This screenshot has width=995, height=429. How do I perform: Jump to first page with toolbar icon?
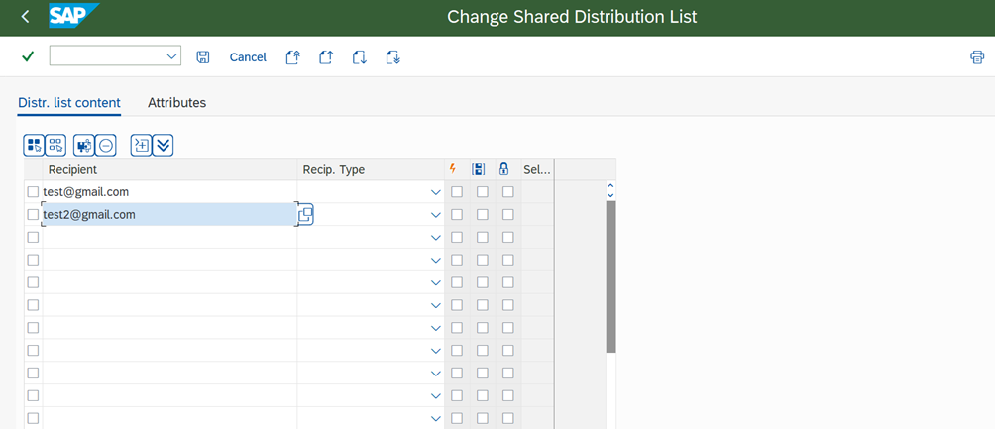pyautogui.click(x=292, y=57)
